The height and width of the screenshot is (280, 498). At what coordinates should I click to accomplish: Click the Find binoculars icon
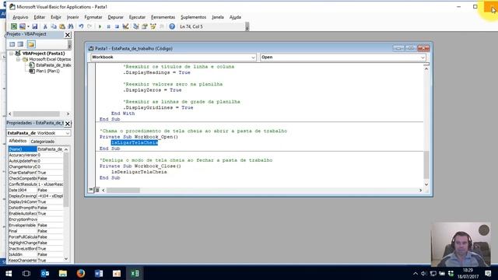pyautogui.click(x=71, y=26)
